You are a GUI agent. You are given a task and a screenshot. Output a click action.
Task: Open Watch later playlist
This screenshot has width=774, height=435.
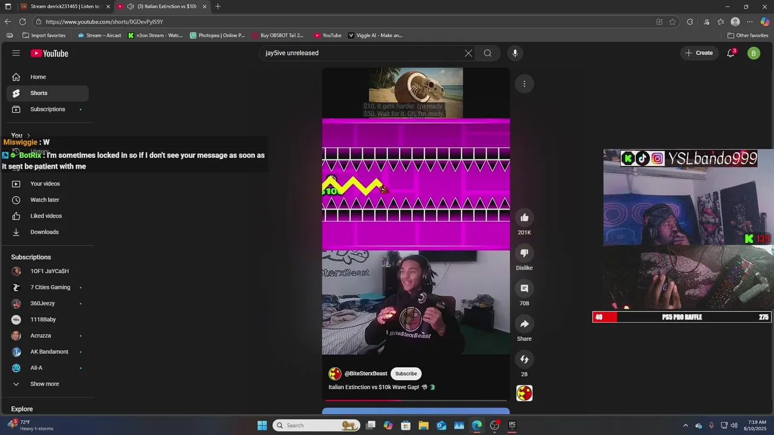coord(47,200)
